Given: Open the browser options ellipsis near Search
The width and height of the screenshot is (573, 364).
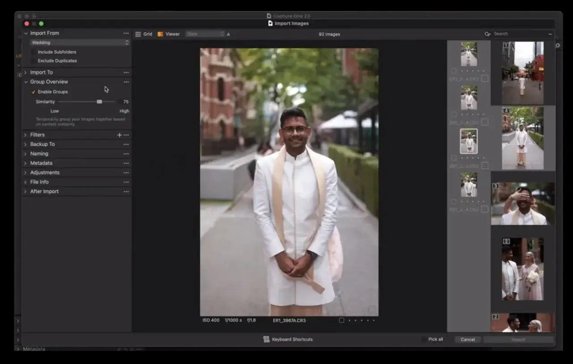Looking at the screenshot, I should pos(550,34).
